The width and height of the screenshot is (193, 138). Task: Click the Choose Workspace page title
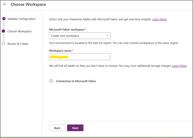[28, 4]
